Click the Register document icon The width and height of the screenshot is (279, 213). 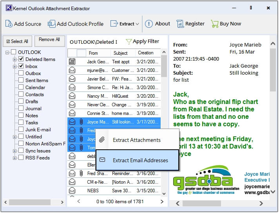pos(180,24)
